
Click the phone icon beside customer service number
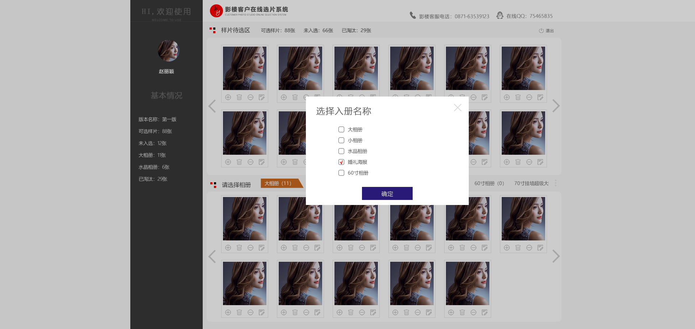coord(413,15)
